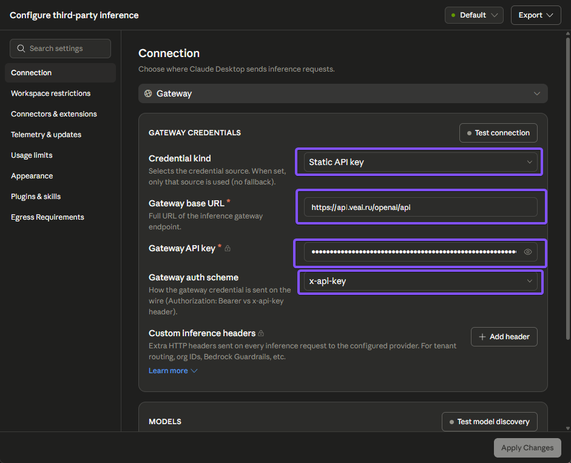Click the MODELS section heading
This screenshot has width=571, height=463.
(165, 422)
